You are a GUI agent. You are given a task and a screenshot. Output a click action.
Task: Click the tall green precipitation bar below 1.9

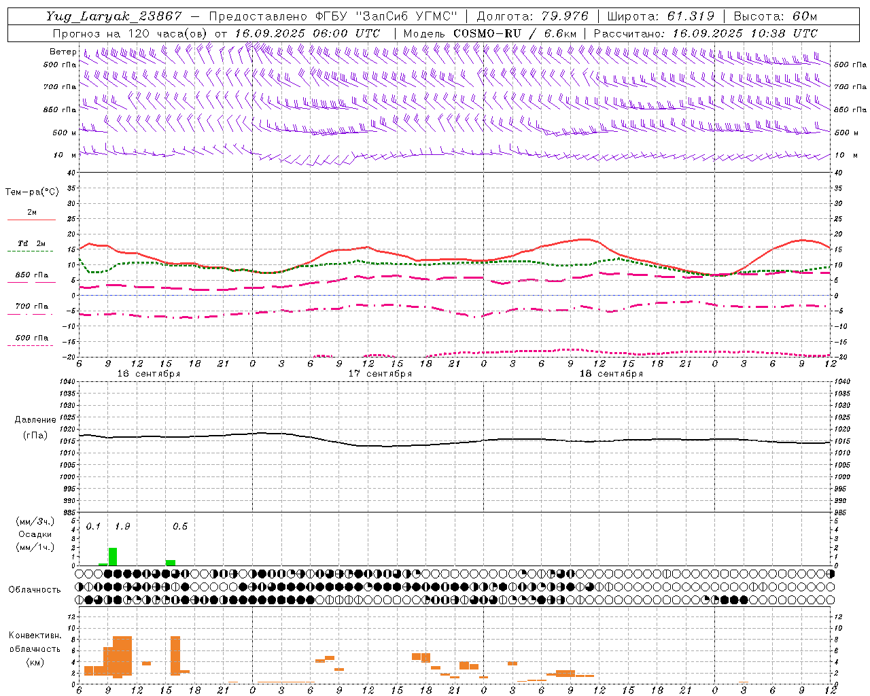[x=113, y=557]
